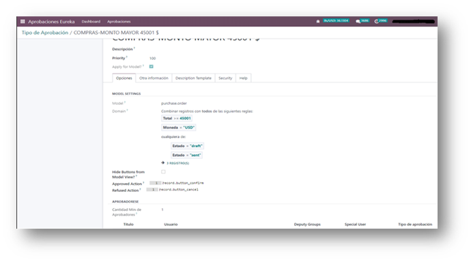Click the 3 REGISTRO(S) link

178,163
